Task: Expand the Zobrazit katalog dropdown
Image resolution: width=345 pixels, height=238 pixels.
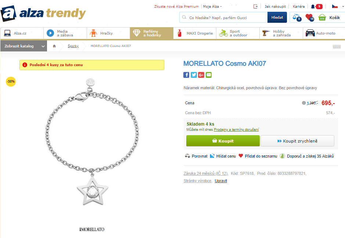Action: [x=24, y=46]
